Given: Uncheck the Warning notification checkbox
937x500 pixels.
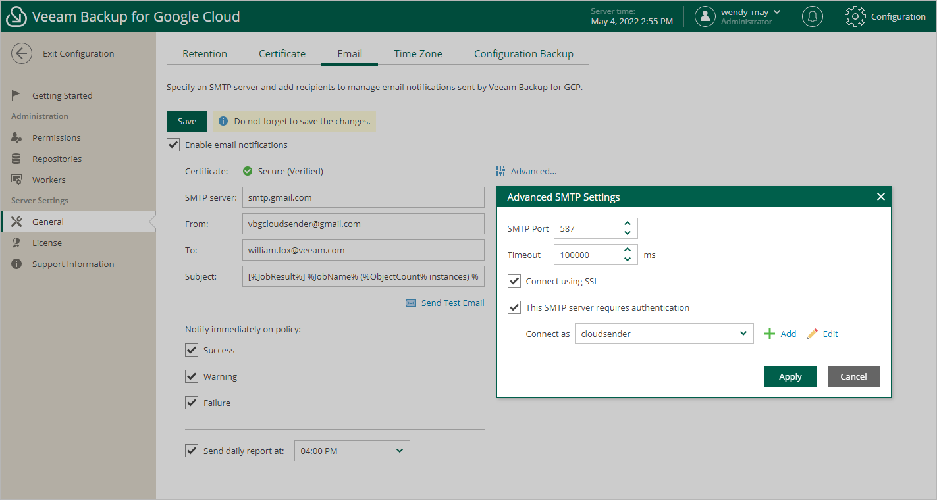Looking at the screenshot, I should (x=192, y=376).
